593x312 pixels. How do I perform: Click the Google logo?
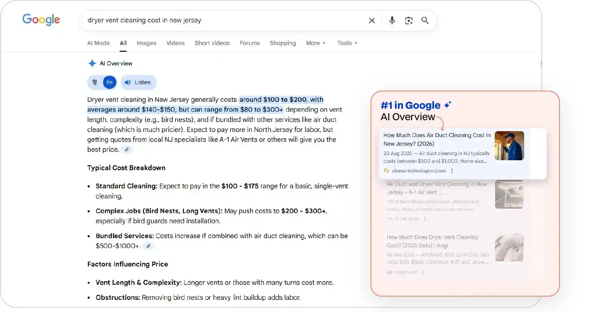[41, 19]
